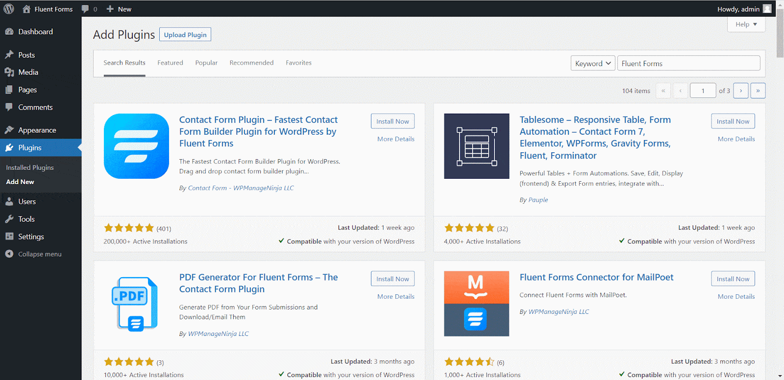This screenshot has width=784, height=380.
Task: Click the Fluent Forms site name in admin bar
Action: click(x=53, y=9)
